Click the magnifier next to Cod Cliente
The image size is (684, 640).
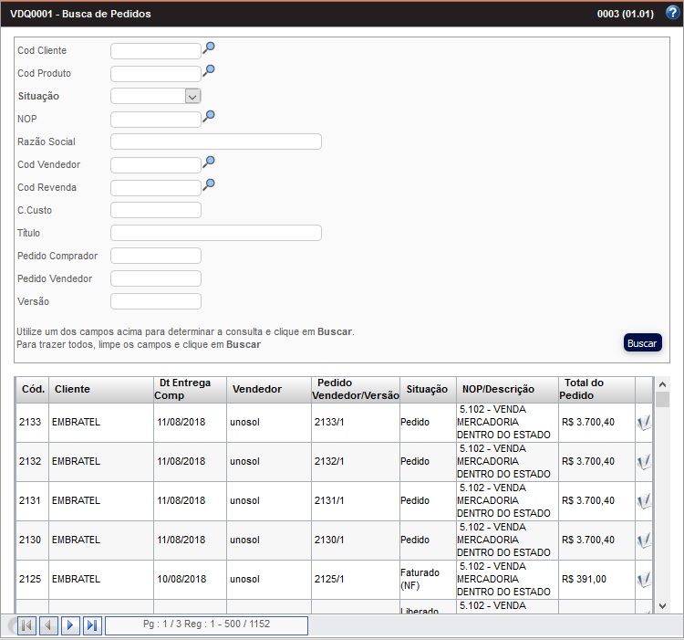click(x=209, y=48)
